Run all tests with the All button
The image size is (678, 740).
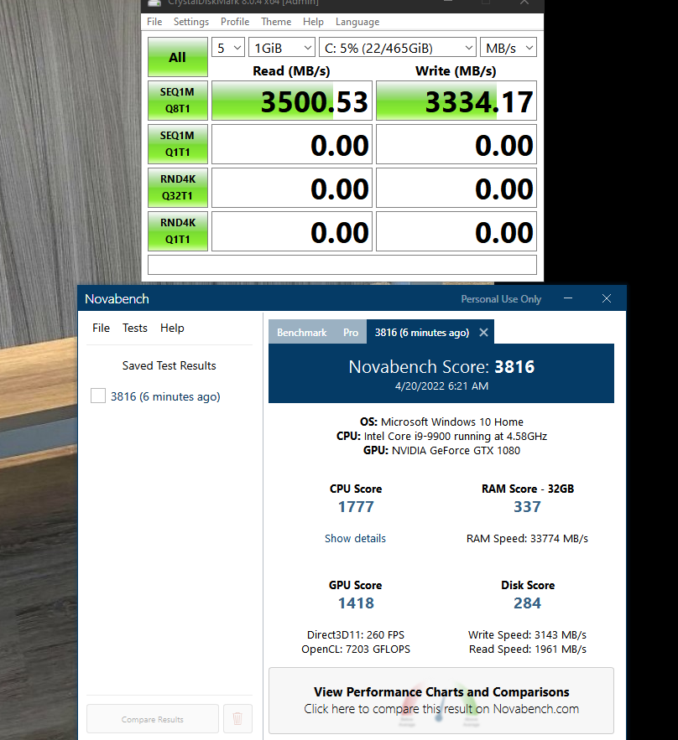pos(178,57)
